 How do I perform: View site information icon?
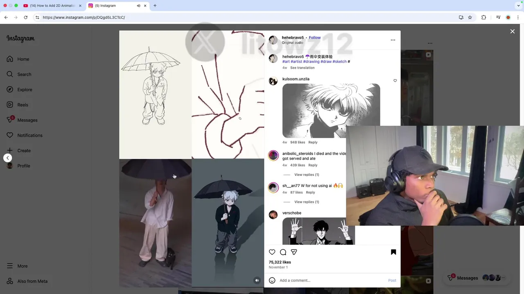click(x=37, y=18)
